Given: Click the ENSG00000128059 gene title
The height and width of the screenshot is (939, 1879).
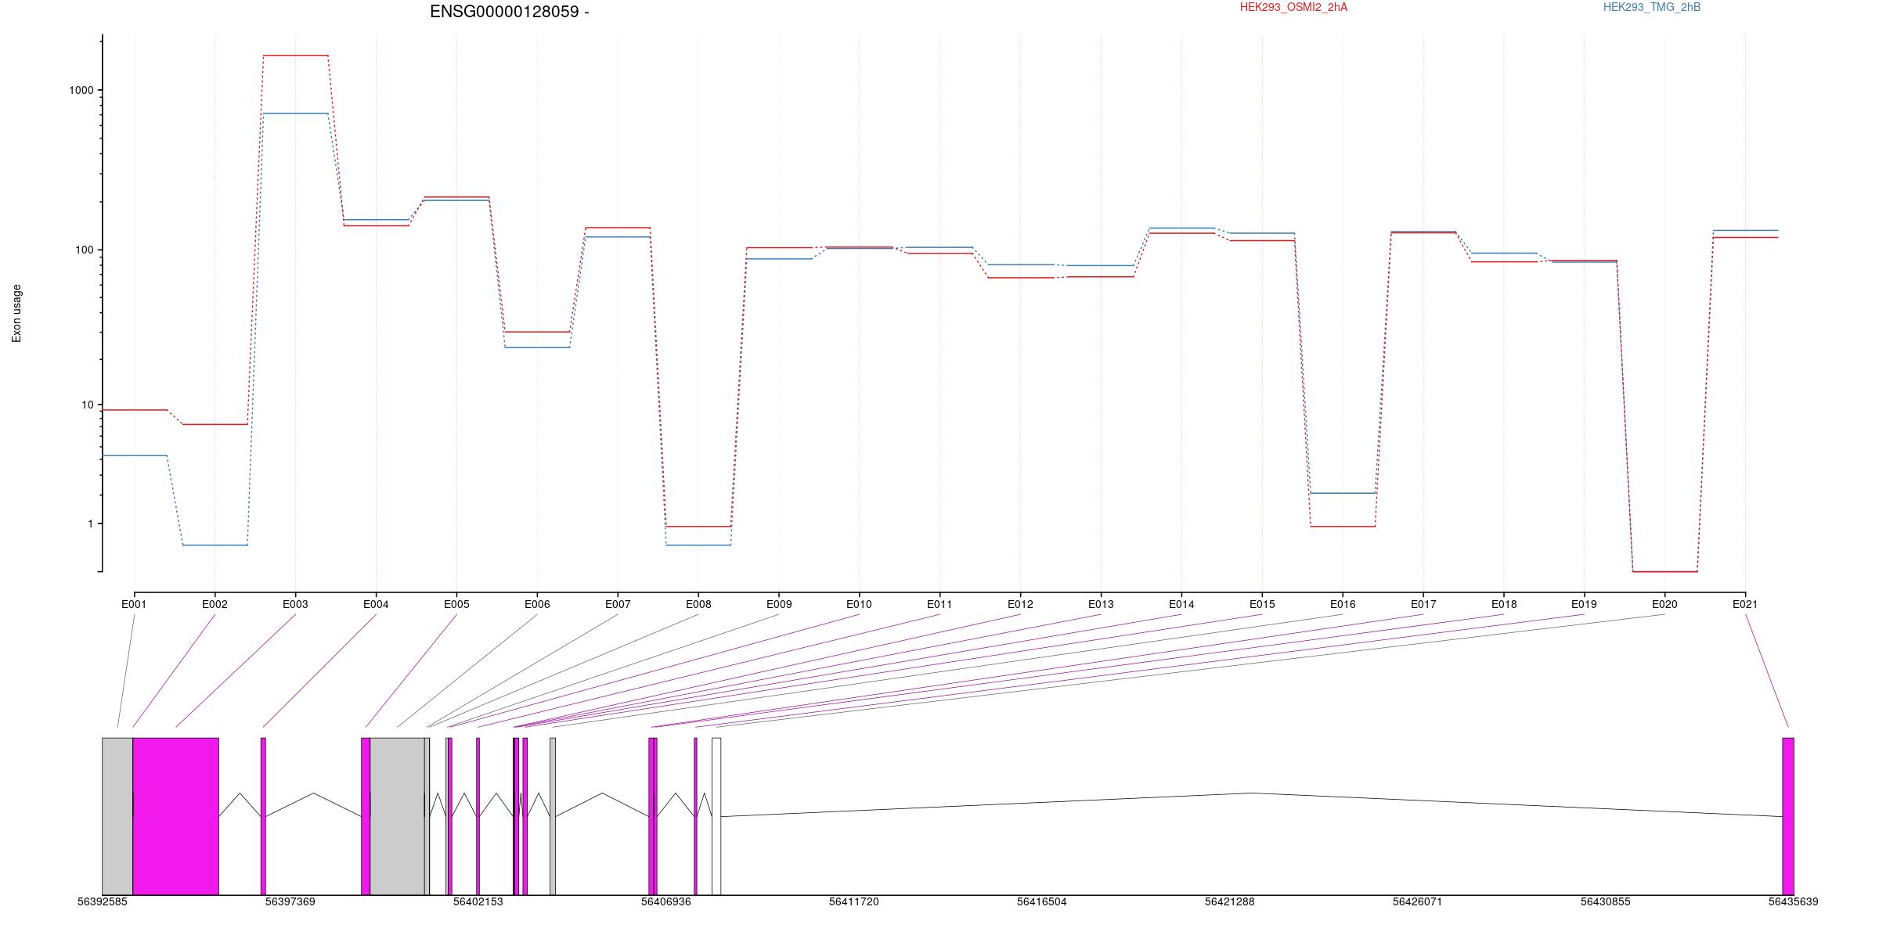Looking at the screenshot, I should 509,12.
